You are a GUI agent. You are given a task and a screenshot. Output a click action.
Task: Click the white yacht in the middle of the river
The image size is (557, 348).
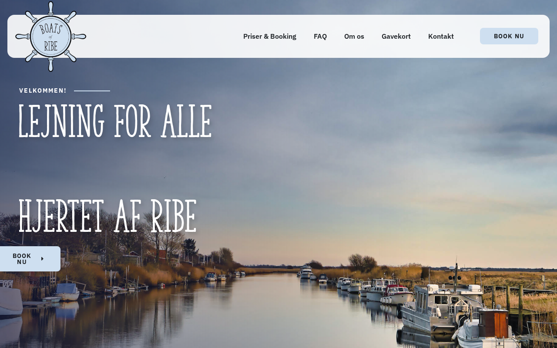click(306, 272)
